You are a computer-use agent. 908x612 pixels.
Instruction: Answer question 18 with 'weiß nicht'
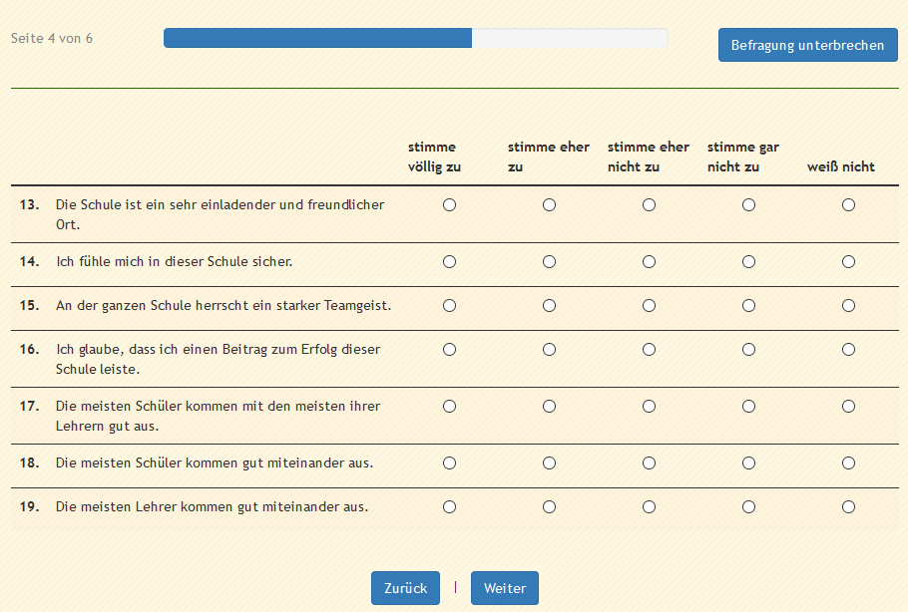pos(848,462)
